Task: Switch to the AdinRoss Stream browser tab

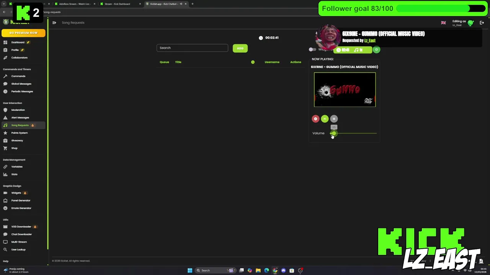Action: tap(73, 4)
